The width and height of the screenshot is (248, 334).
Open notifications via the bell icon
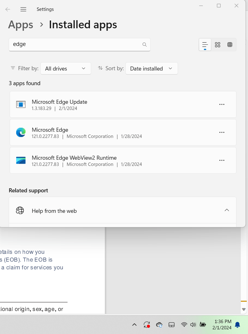coord(237,325)
